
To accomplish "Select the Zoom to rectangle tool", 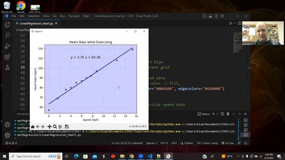I will pyautogui.click(x=55, y=127).
